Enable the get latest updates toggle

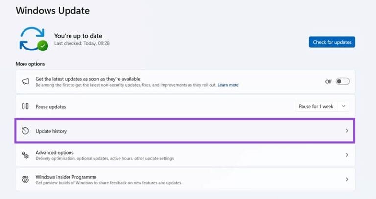(342, 81)
